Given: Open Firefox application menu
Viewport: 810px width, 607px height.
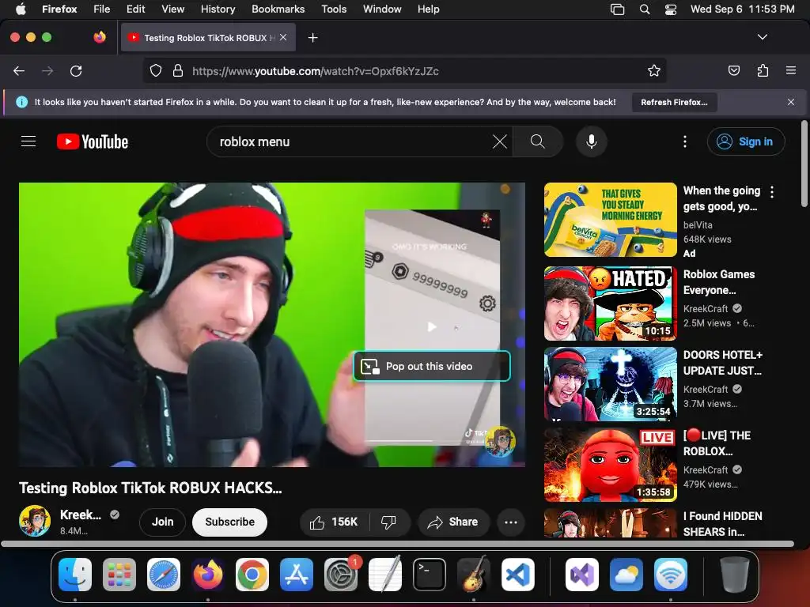Looking at the screenshot, I should 791,70.
